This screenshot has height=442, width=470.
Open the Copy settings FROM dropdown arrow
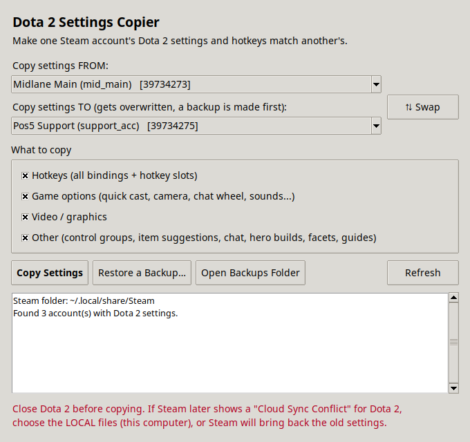pos(376,84)
